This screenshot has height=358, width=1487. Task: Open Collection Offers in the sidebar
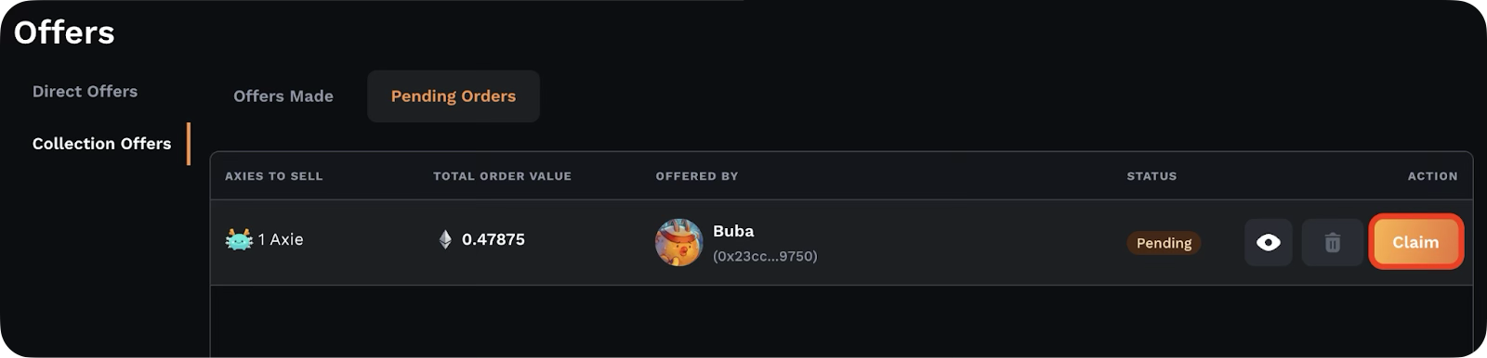[101, 144]
